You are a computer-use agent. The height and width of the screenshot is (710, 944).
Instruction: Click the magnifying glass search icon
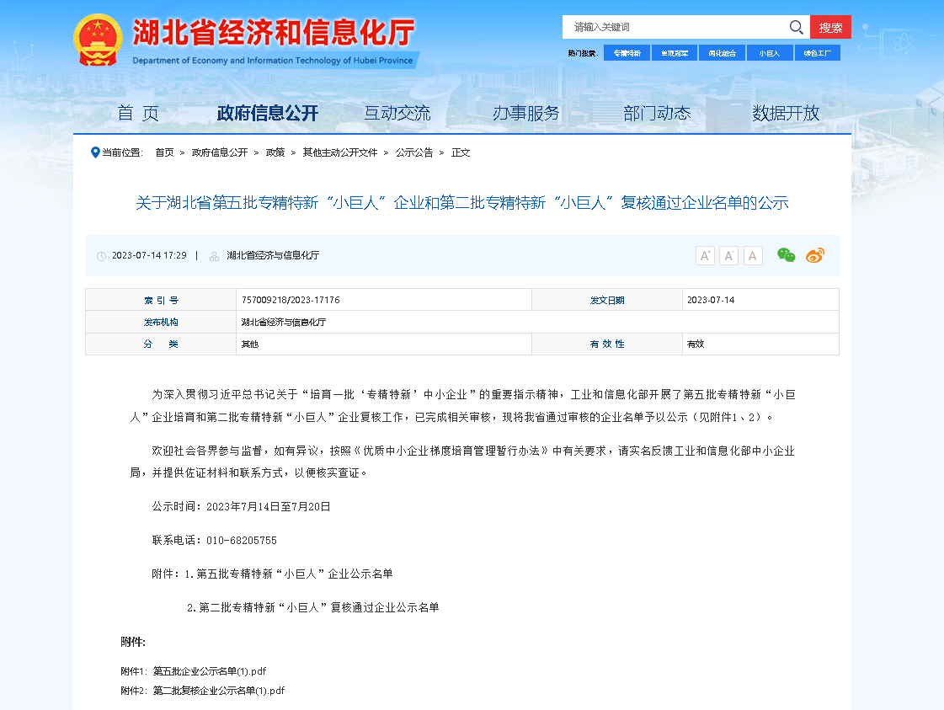[796, 27]
